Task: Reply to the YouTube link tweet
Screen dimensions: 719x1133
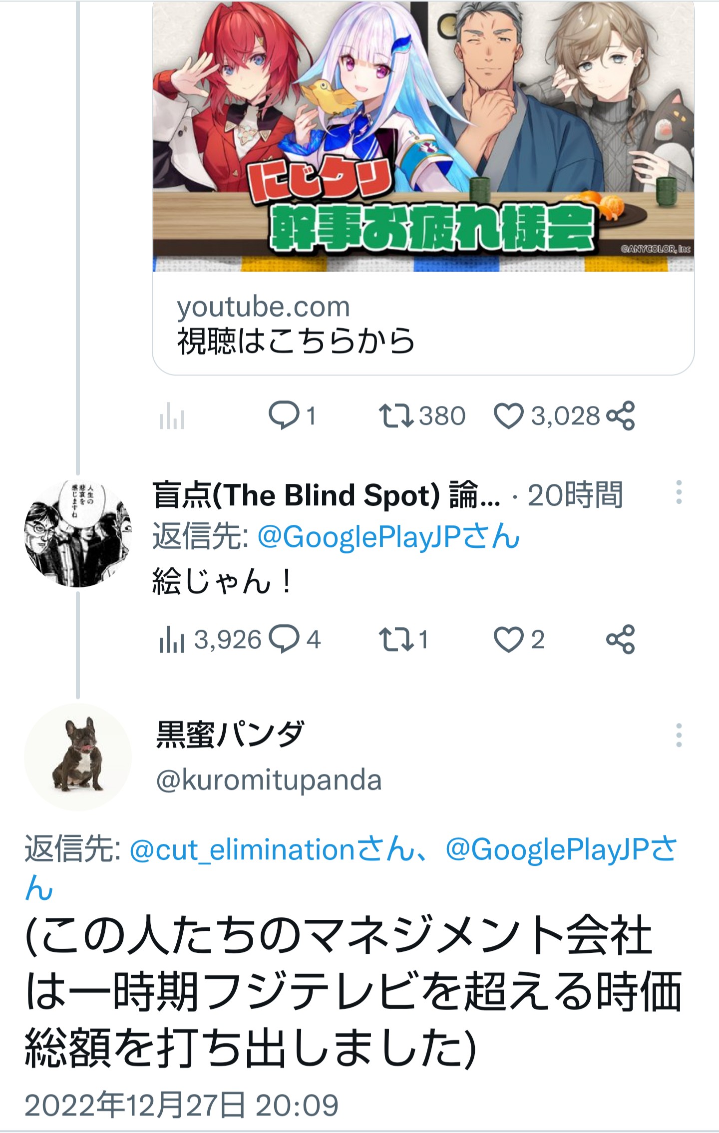Action: (284, 416)
